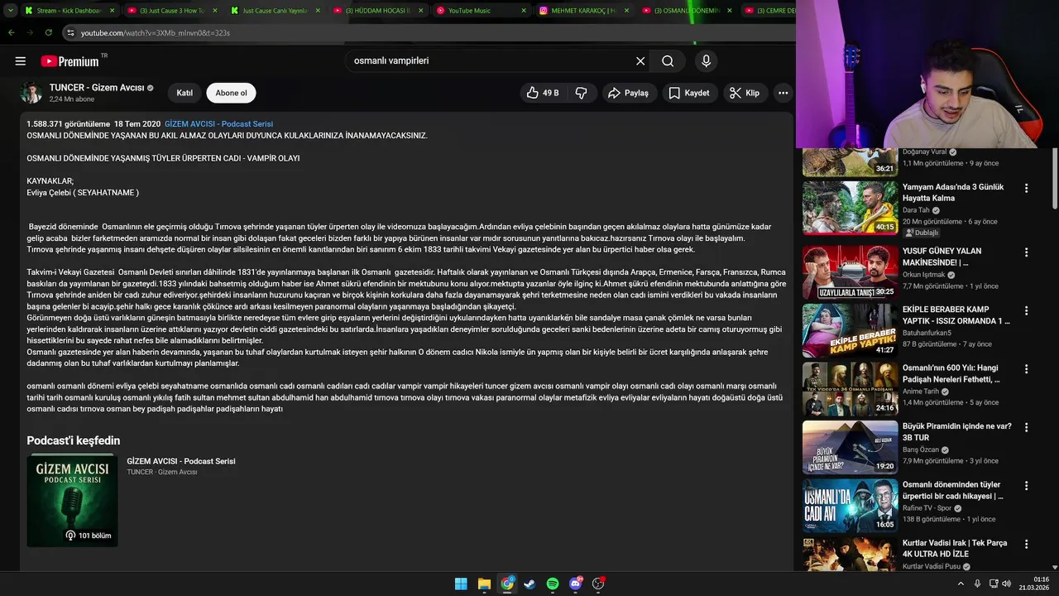Play Yamyam Adası'nda 3 Günlük thumbnail

pos(850,208)
